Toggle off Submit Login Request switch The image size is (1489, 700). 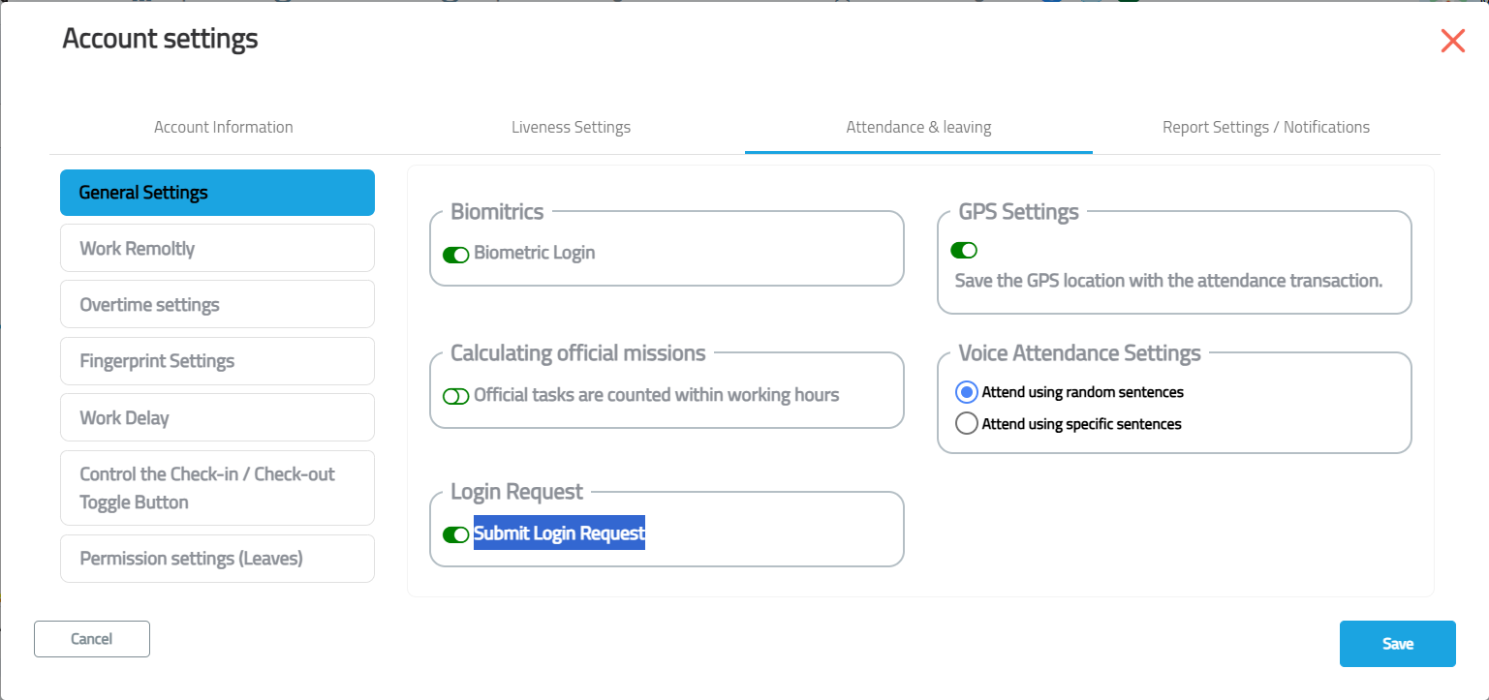click(x=455, y=534)
